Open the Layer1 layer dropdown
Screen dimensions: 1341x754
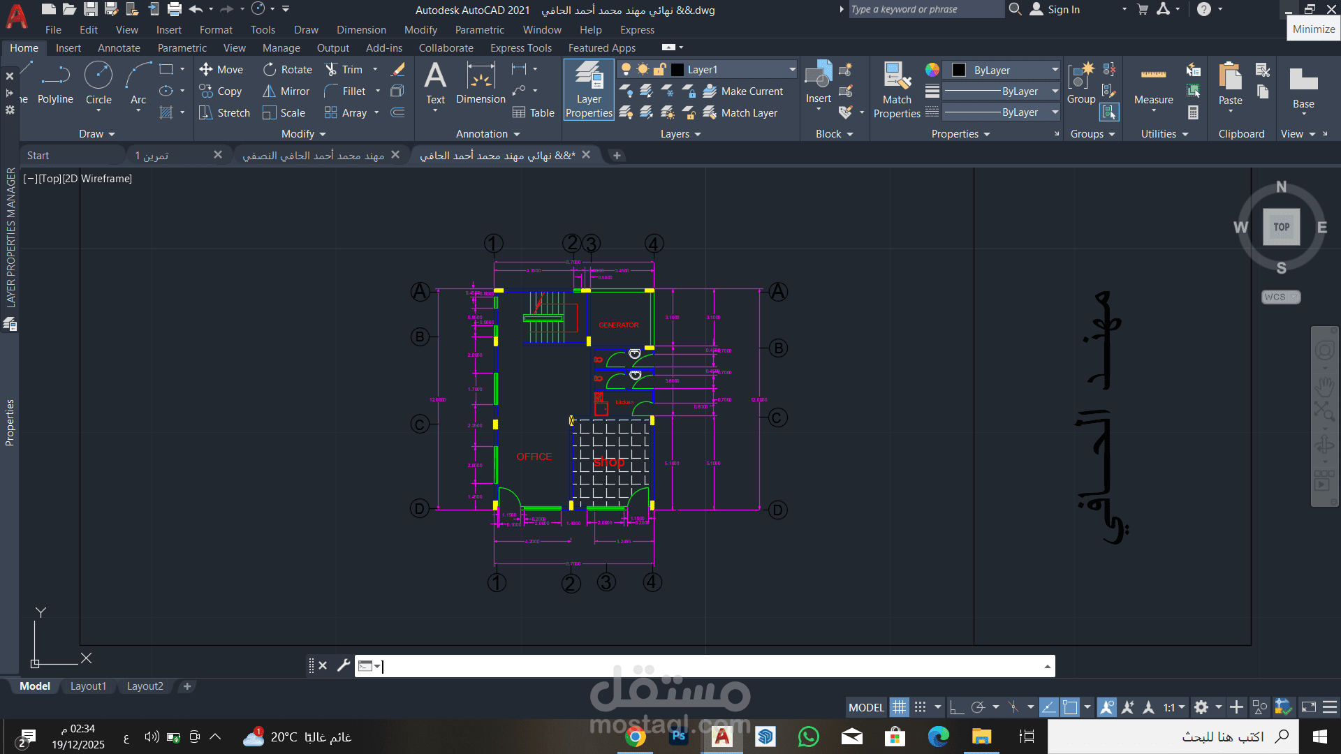792,70
